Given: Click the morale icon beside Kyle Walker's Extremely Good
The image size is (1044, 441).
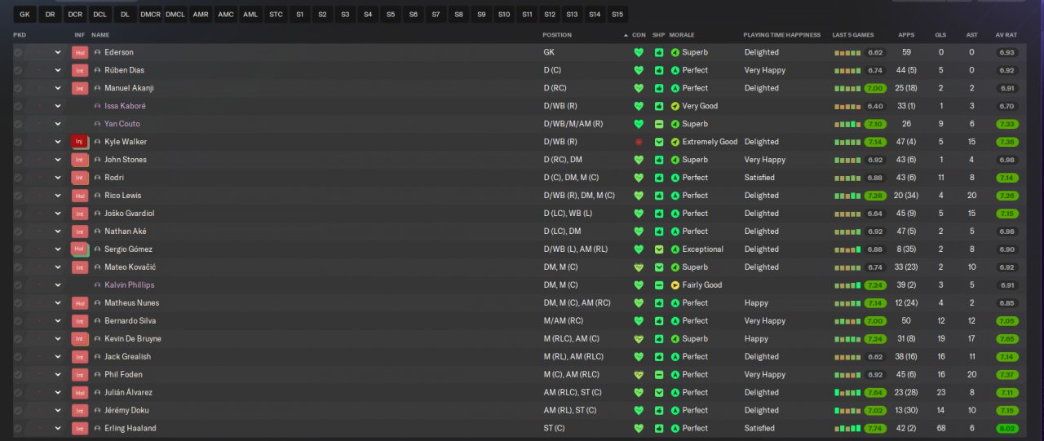Looking at the screenshot, I should [x=675, y=142].
